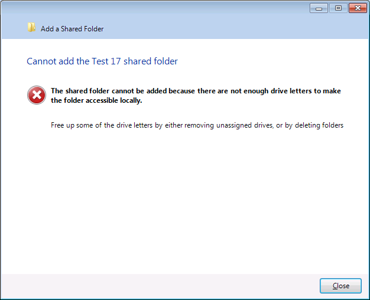
Task: Close the window using the red X
Action: tap(358, 8)
